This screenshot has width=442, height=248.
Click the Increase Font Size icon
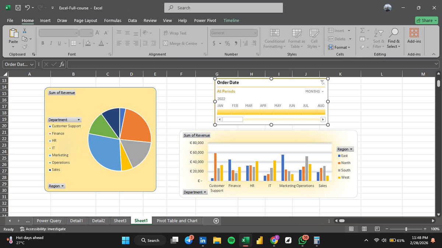(98, 33)
